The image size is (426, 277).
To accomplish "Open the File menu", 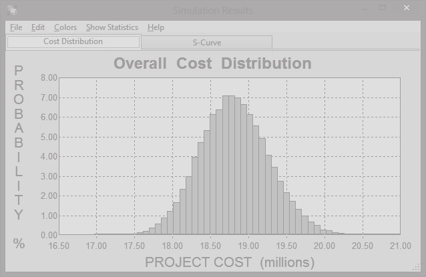I will [x=16, y=27].
